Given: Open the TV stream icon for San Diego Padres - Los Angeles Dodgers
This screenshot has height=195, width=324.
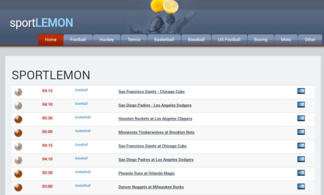Looking at the screenshot, I should tap(301, 104).
